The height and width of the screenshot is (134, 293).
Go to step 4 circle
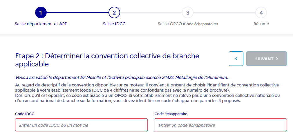[x=261, y=13]
